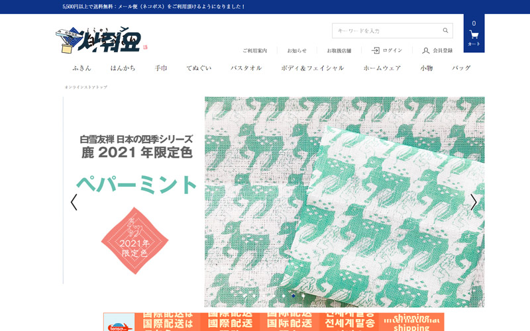Select the ボディ&フェイシャル menu
The width and height of the screenshot is (530, 331).
[312, 68]
